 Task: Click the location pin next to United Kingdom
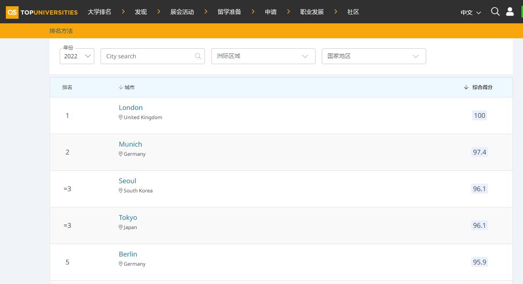coord(121,117)
